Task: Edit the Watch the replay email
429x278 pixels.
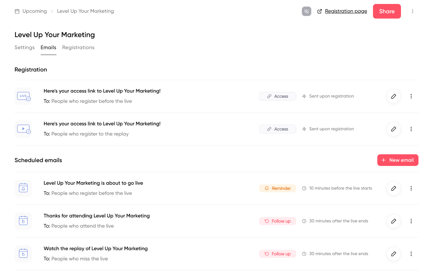Action: click(393, 254)
